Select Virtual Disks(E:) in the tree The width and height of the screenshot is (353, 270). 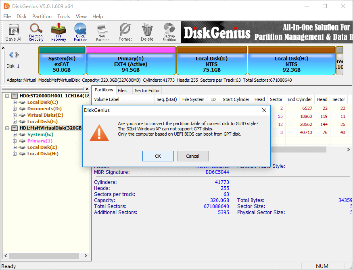click(x=45, y=115)
